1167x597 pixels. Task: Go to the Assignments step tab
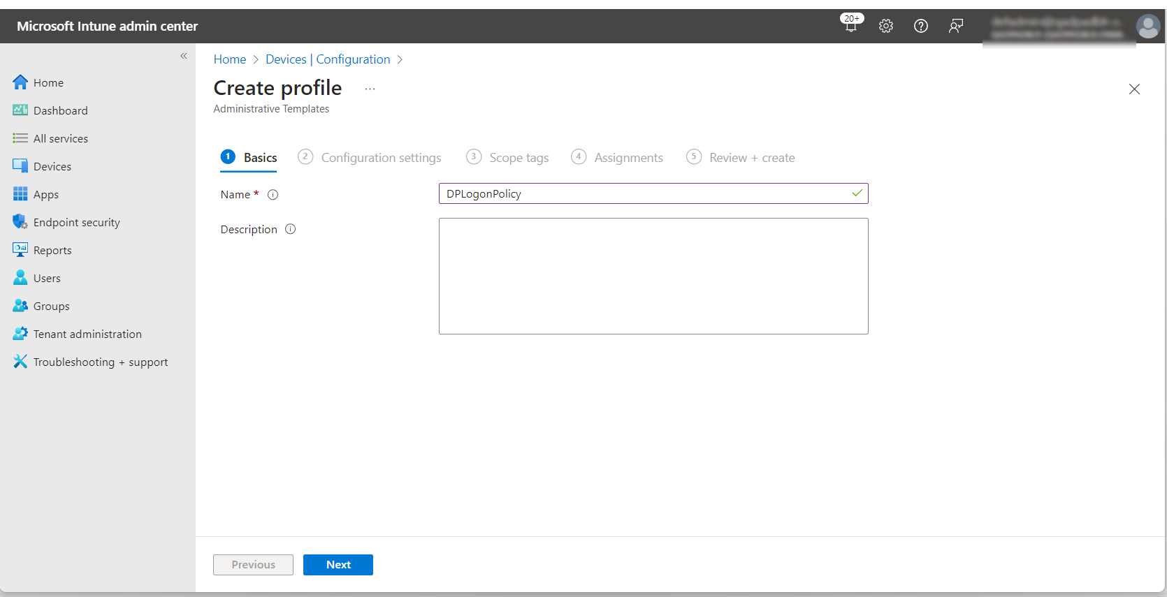(628, 158)
